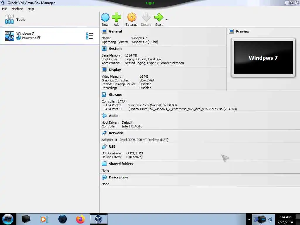Screen dimensions: 300x225
Task: Click the Shared folders section icon
Action: 104,164
